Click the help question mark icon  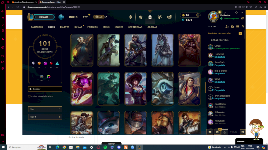(225, 13)
